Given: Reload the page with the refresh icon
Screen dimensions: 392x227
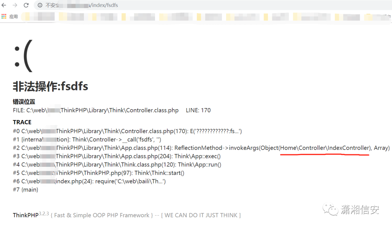Looking at the screenshot, I should (26, 5).
